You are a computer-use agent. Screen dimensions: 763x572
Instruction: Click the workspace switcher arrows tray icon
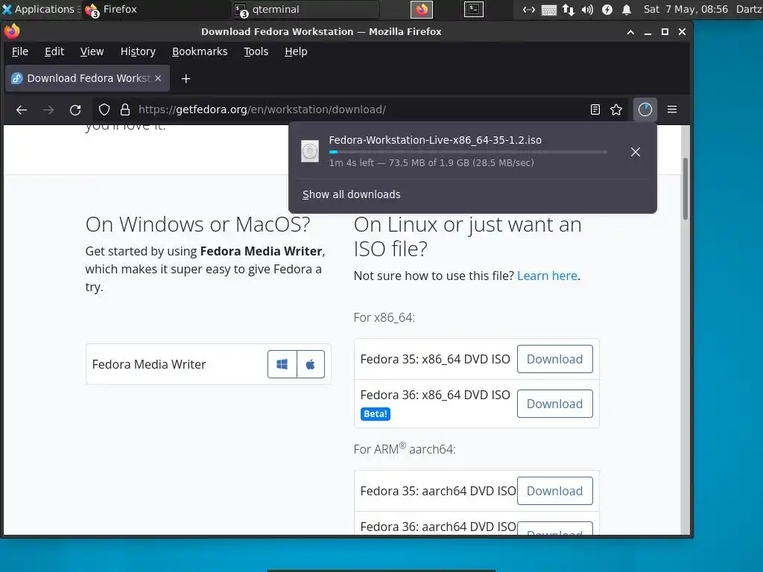click(529, 10)
